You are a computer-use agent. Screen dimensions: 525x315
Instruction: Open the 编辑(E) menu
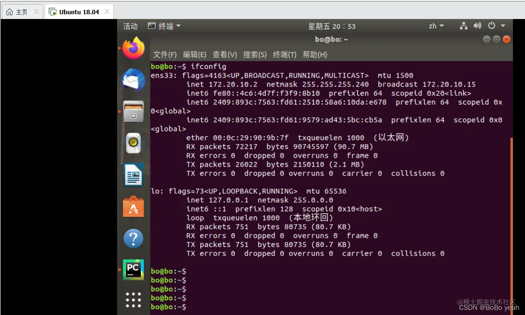[195, 54]
